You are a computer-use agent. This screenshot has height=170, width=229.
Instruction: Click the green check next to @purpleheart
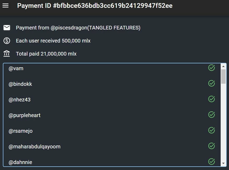[212, 115]
